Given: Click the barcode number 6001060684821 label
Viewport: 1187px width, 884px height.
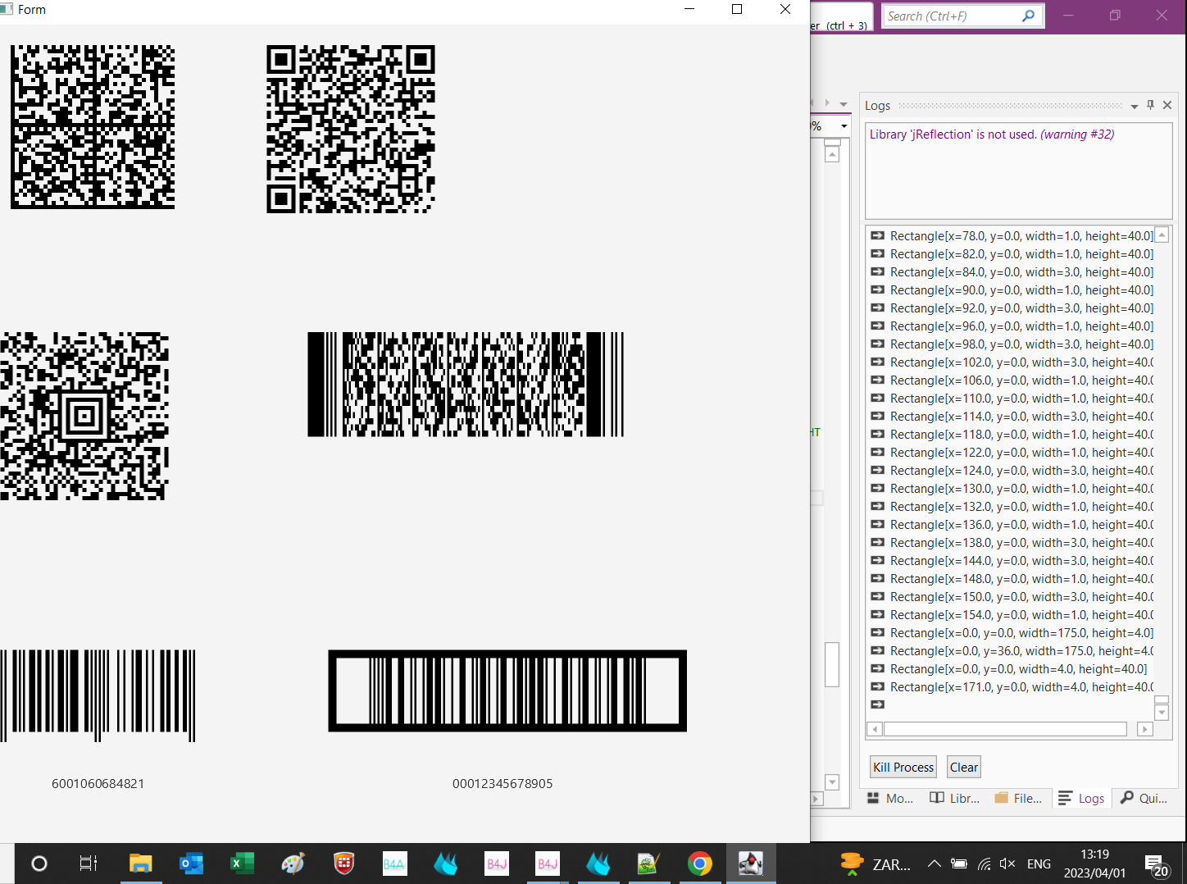Looking at the screenshot, I should click(98, 784).
